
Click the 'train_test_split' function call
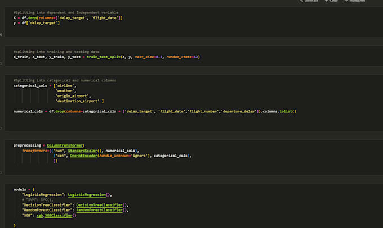coord(104,57)
